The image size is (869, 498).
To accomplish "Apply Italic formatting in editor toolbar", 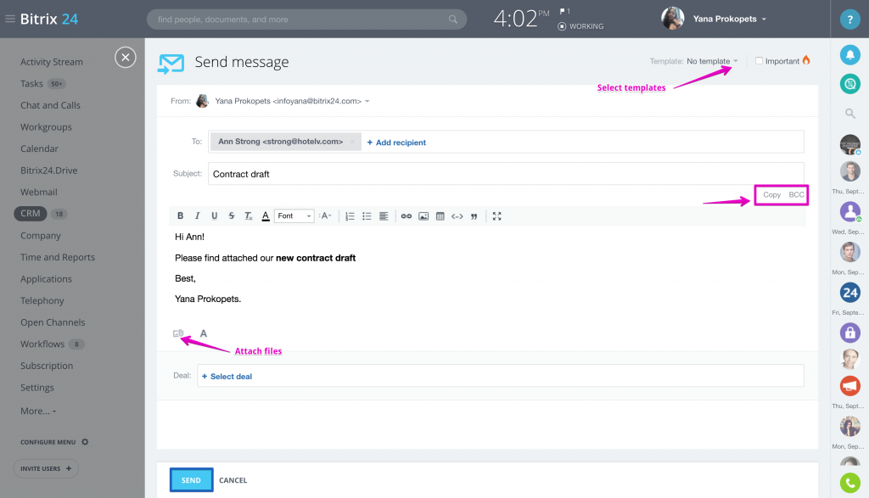I will (197, 216).
